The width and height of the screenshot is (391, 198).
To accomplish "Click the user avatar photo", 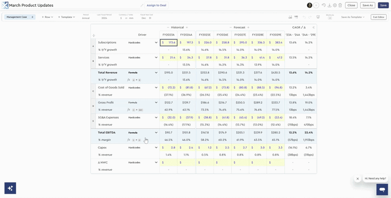I will coord(309,5).
